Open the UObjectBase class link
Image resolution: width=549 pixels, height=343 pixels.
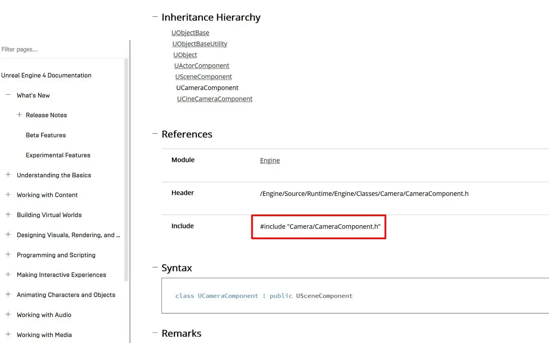tap(190, 33)
